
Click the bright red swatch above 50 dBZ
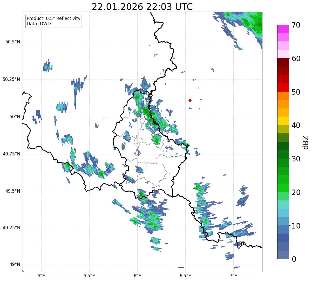283,87
